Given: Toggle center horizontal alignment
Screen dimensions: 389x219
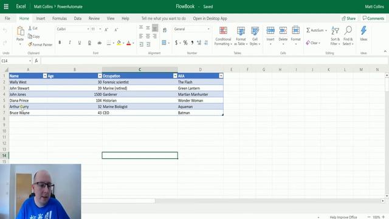Looking at the screenshot, I should (148, 36).
